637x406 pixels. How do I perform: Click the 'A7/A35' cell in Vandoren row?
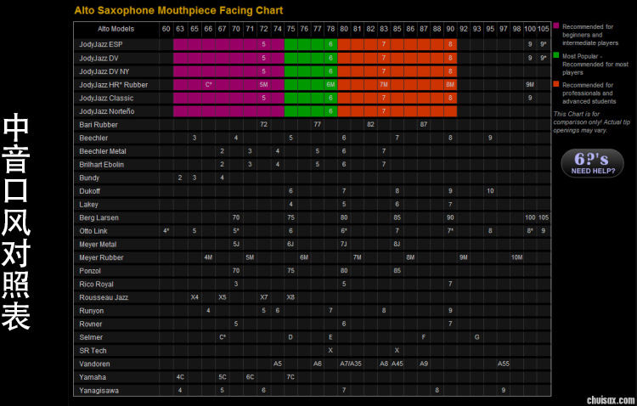click(x=351, y=364)
